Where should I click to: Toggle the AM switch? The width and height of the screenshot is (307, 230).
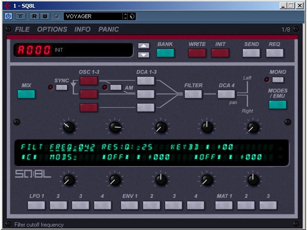click(116, 87)
